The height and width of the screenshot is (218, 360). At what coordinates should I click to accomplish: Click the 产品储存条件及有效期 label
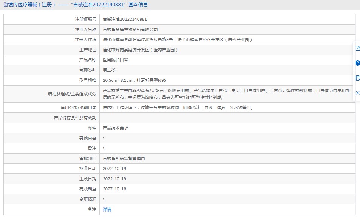pyautogui.click(x=75, y=118)
